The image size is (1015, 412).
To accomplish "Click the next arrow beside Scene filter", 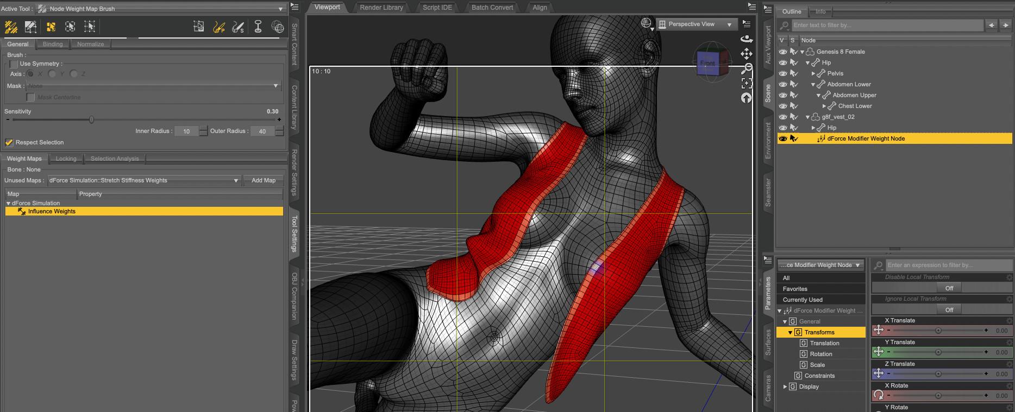I will tap(1005, 26).
